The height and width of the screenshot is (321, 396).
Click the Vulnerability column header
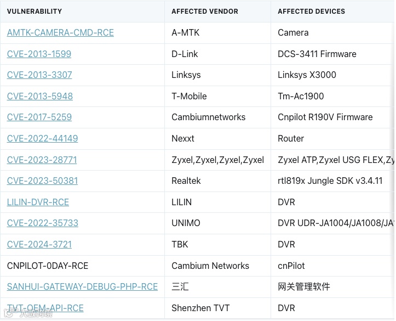click(35, 11)
